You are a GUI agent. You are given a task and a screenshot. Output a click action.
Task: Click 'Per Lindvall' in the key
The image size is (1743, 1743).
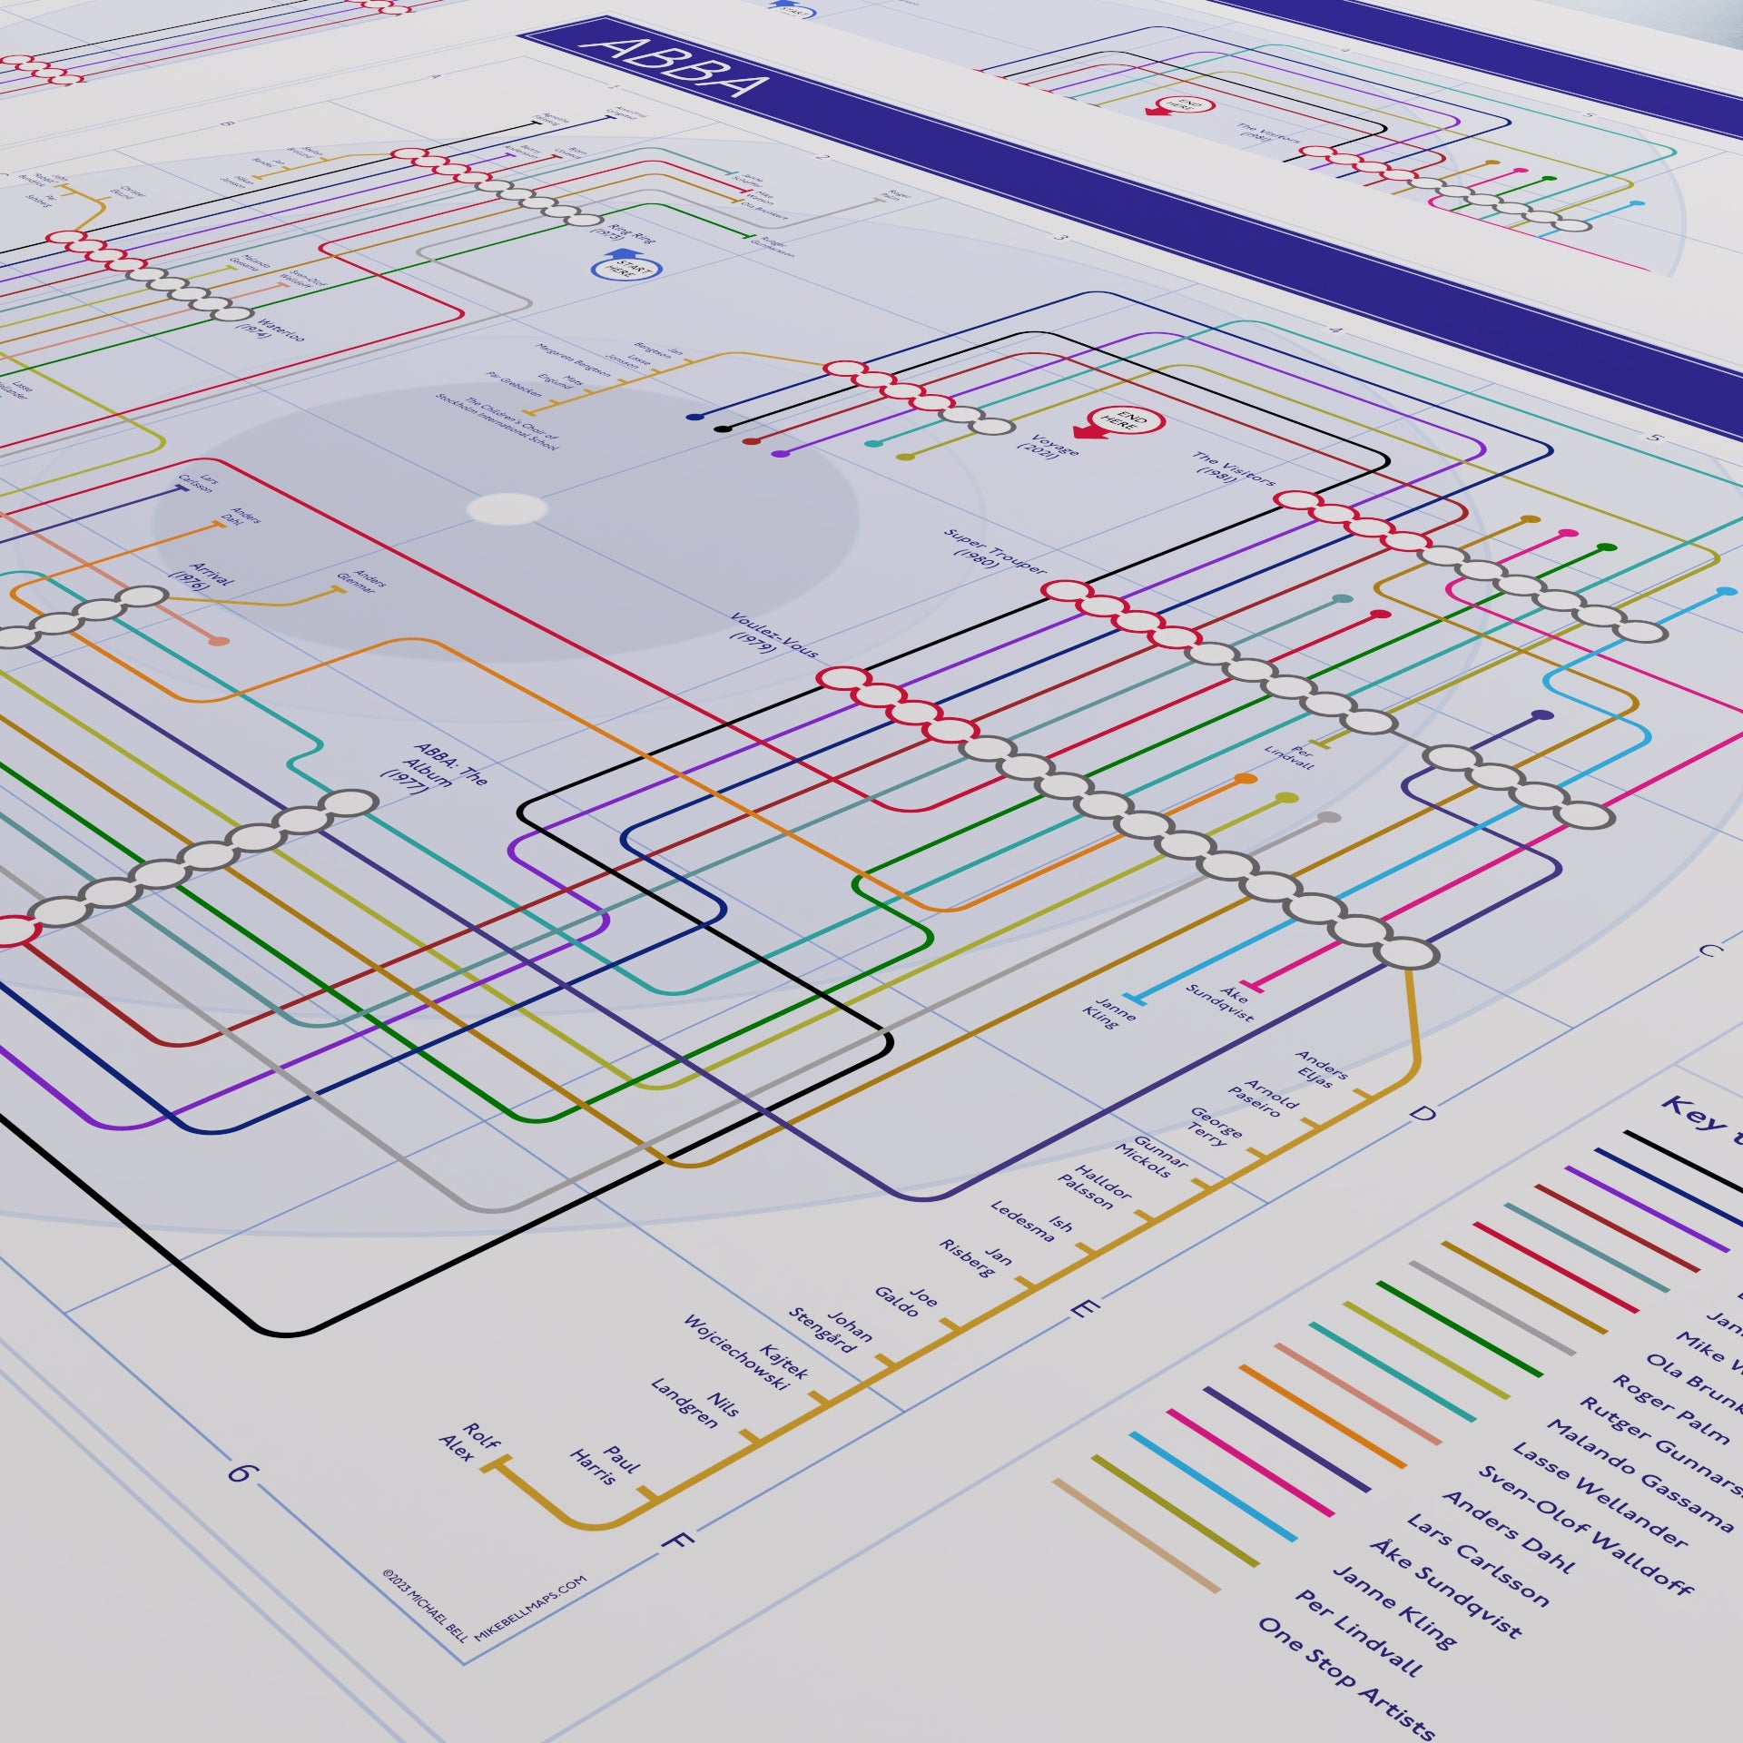pyautogui.click(x=1359, y=1634)
